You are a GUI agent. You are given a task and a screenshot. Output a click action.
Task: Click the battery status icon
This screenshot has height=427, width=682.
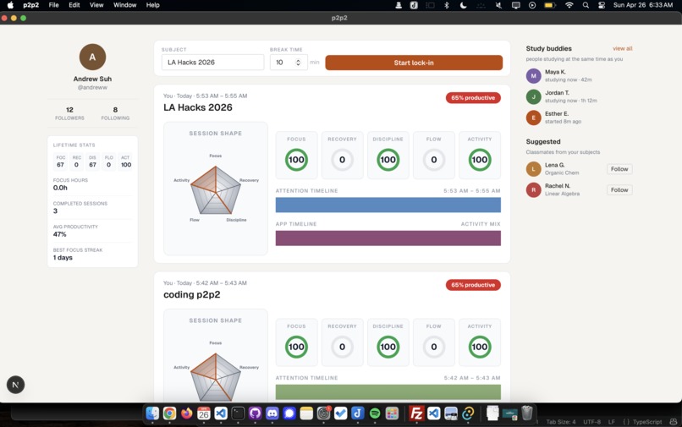550,5
